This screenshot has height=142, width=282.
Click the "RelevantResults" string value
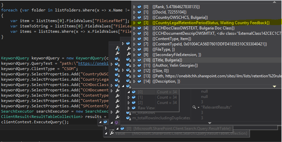tap(216, 107)
